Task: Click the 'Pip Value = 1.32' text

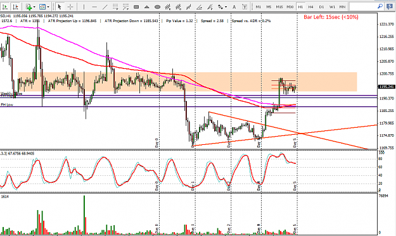Action: coord(179,21)
